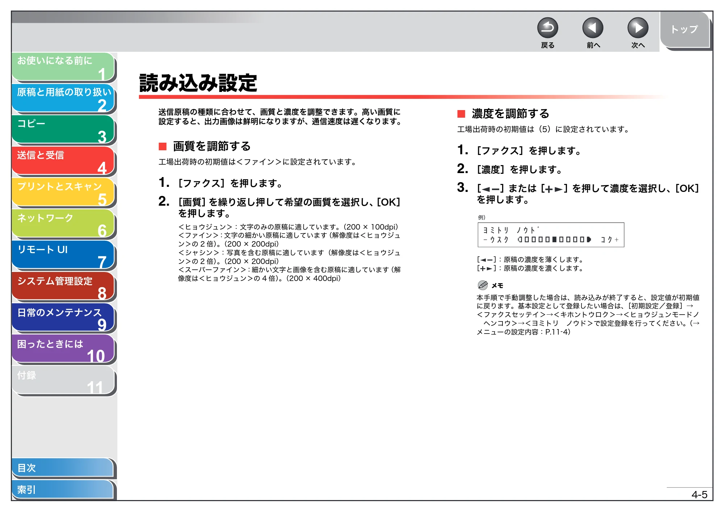Click the 画質を調節する section heading

coord(212,146)
